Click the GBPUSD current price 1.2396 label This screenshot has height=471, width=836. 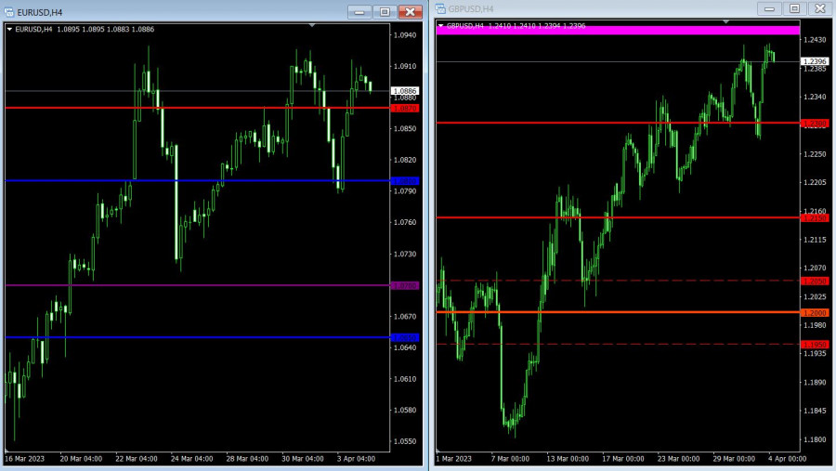814,61
